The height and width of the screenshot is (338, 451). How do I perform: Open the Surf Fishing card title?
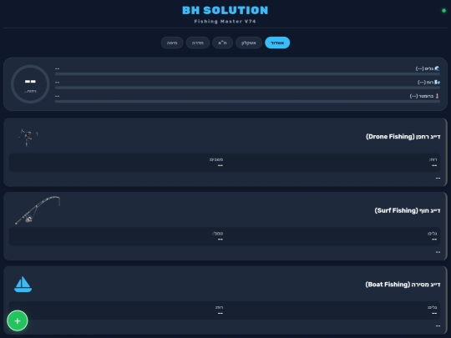pyautogui.click(x=408, y=210)
